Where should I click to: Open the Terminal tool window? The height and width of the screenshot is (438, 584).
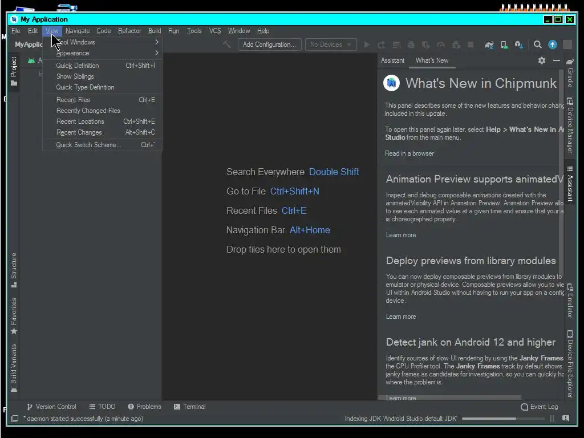click(190, 407)
